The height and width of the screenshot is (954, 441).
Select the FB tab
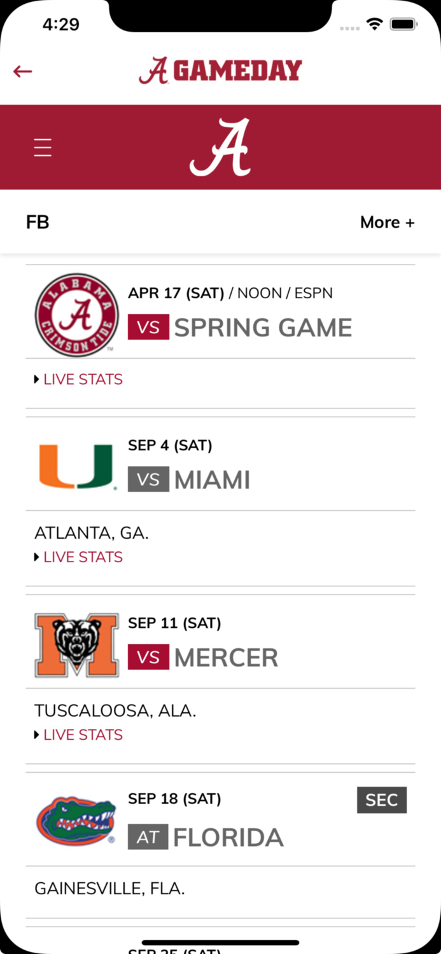coord(38,222)
